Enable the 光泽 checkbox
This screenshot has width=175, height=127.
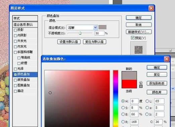point(15,69)
